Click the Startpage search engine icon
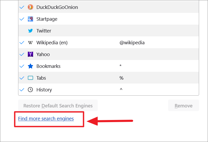The width and height of the screenshot is (208, 142). click(x=30, y=19)
